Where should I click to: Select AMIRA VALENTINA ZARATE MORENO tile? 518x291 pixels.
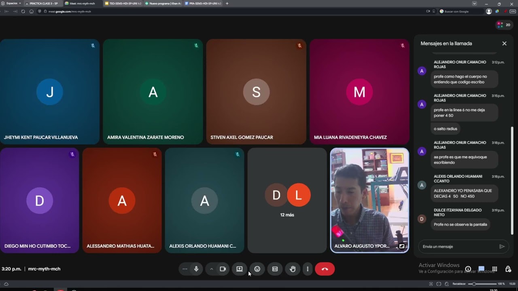click(x=153, y=92)
